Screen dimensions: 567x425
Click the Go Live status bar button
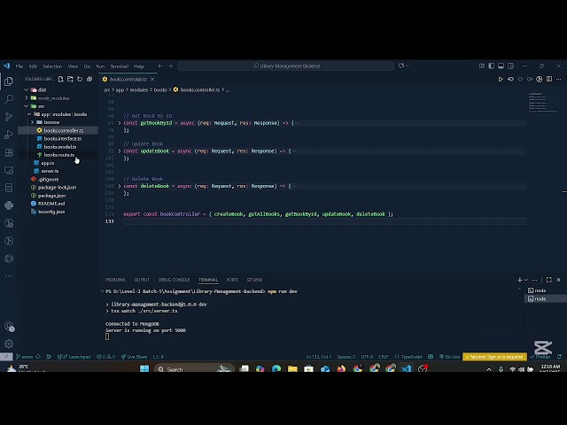point(449,357)
